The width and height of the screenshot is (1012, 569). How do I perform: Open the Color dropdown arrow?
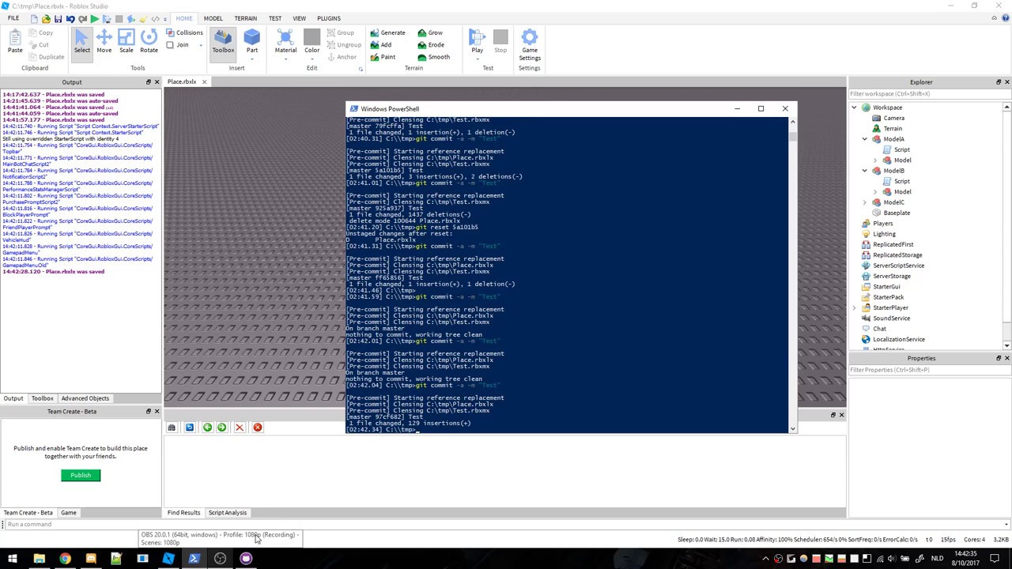click(x=312, y=58)
